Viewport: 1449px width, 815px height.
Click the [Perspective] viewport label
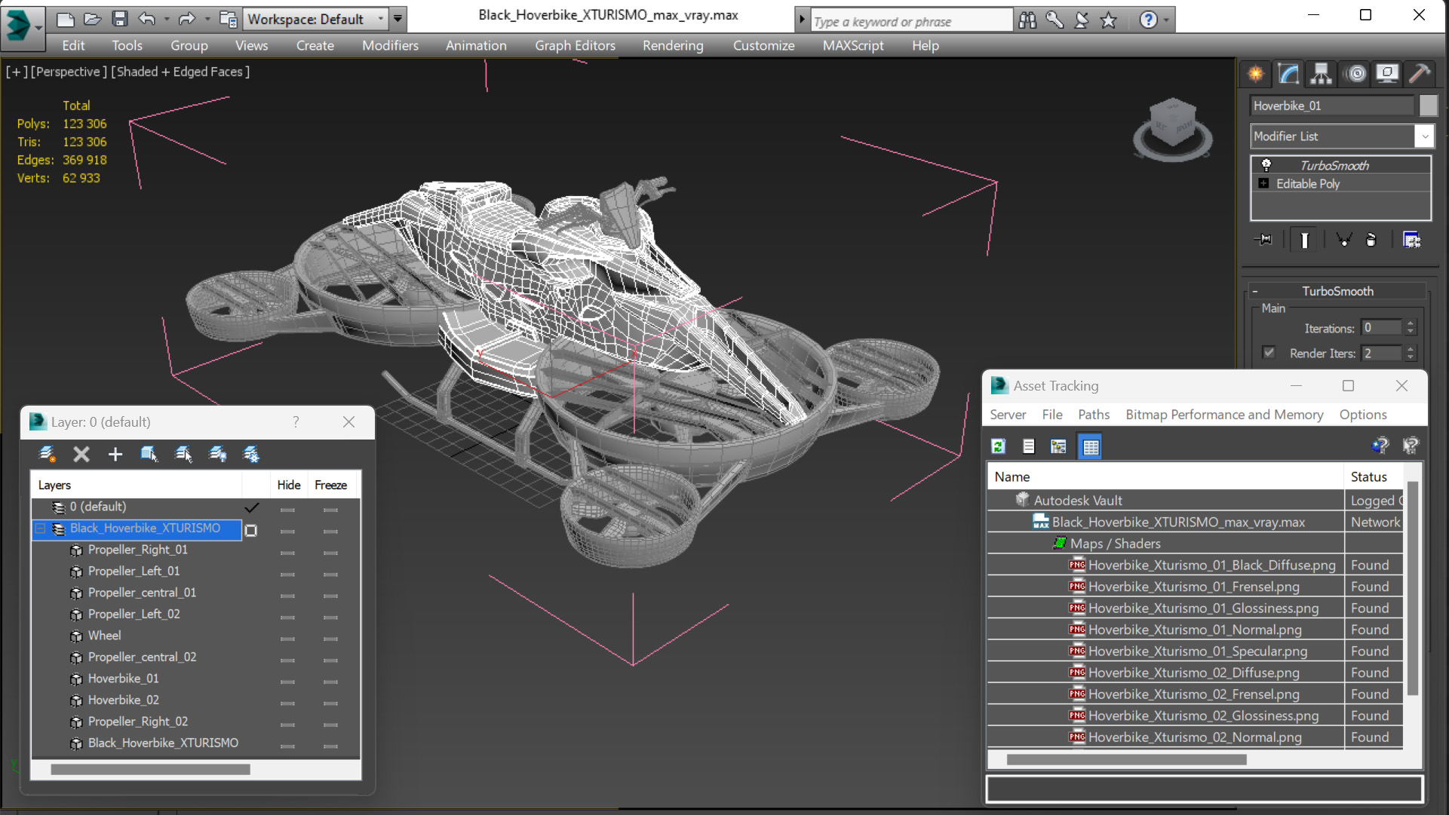click(x=68, y=72)
